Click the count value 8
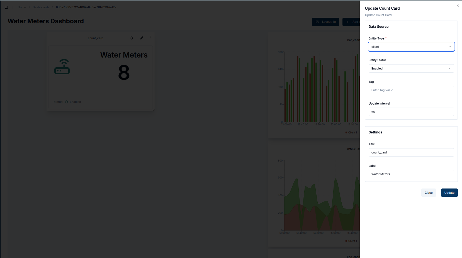The width and height of the screenshot is (462, 258). 124,73
